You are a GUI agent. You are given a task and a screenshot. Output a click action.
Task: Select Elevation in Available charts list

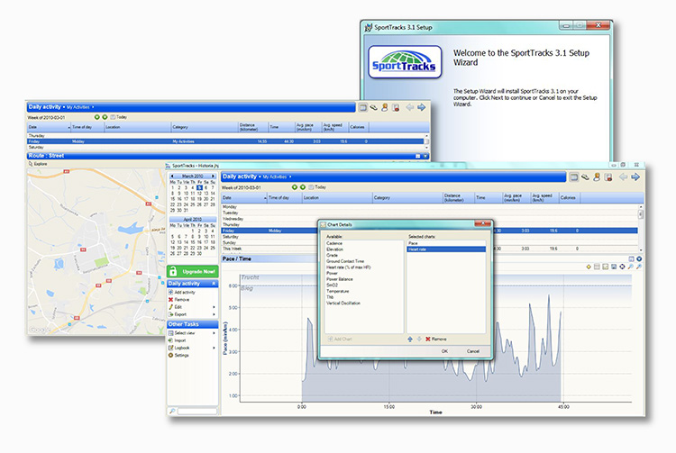pos(335,249)
